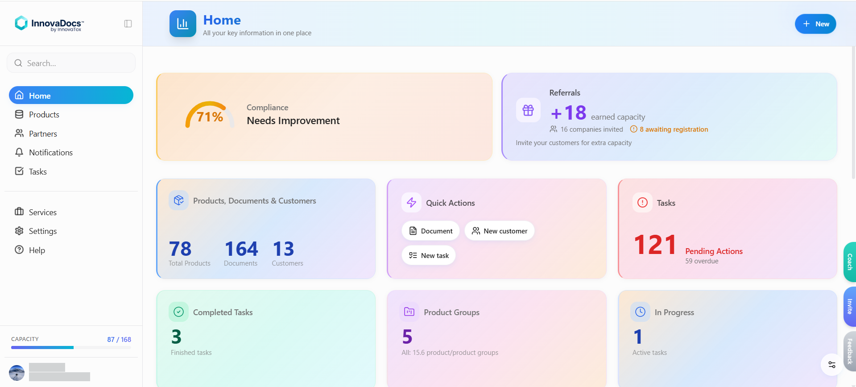
Task: Click the Tasks alert circle icon
Action: coord(642,203)
